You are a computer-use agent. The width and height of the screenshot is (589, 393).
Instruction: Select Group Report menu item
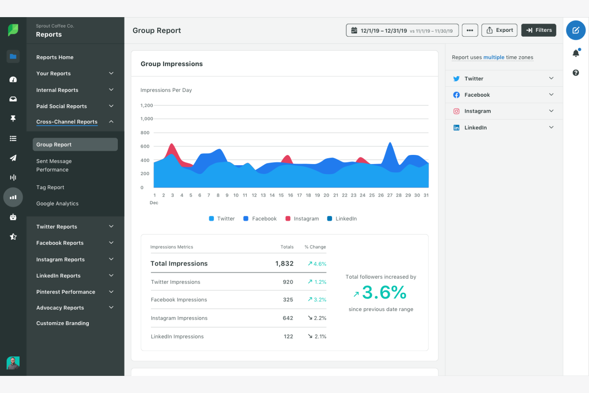pyautogui.click(x=75, y=145)
